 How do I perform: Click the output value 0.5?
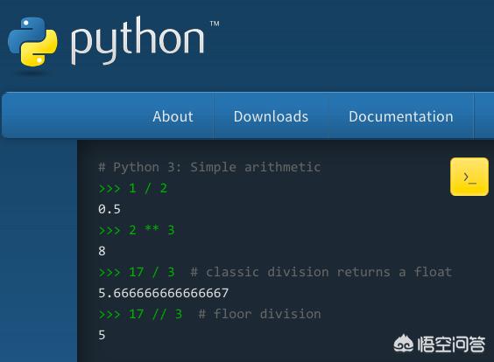coord(109,209)
